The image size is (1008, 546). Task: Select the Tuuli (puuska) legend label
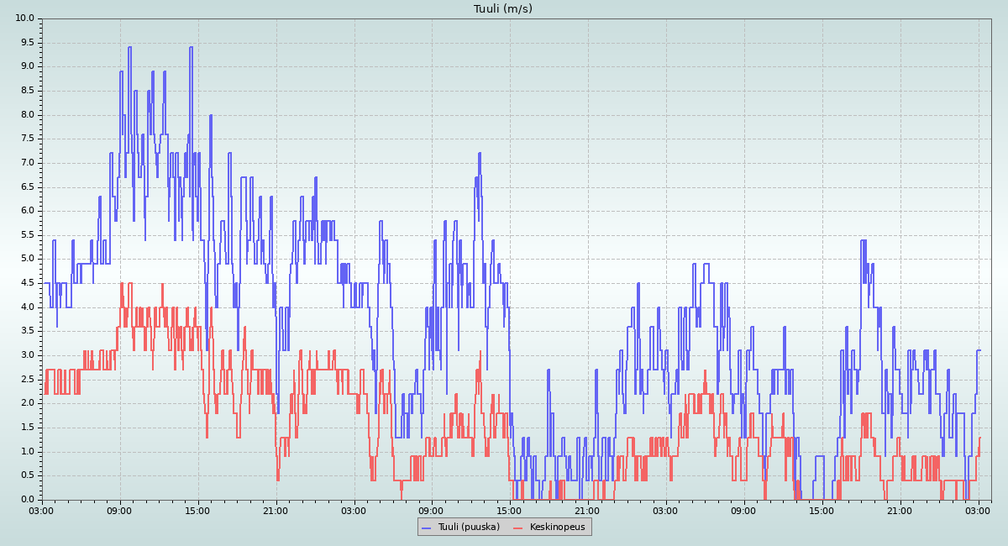tap(468, 527)
